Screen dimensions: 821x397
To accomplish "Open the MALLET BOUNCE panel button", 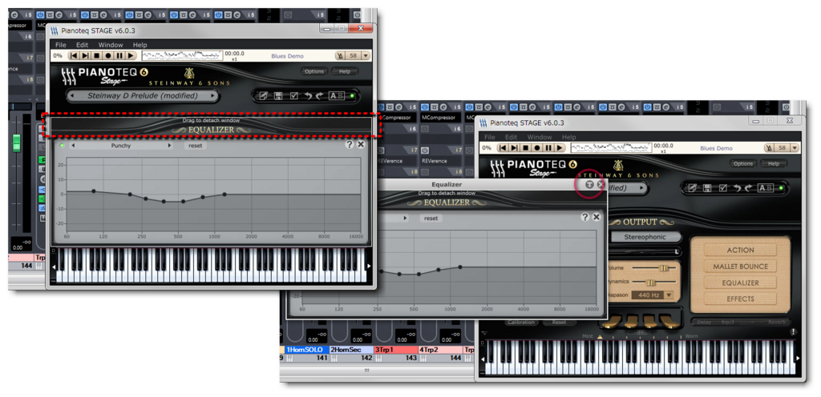I will [x=740, y=267].
